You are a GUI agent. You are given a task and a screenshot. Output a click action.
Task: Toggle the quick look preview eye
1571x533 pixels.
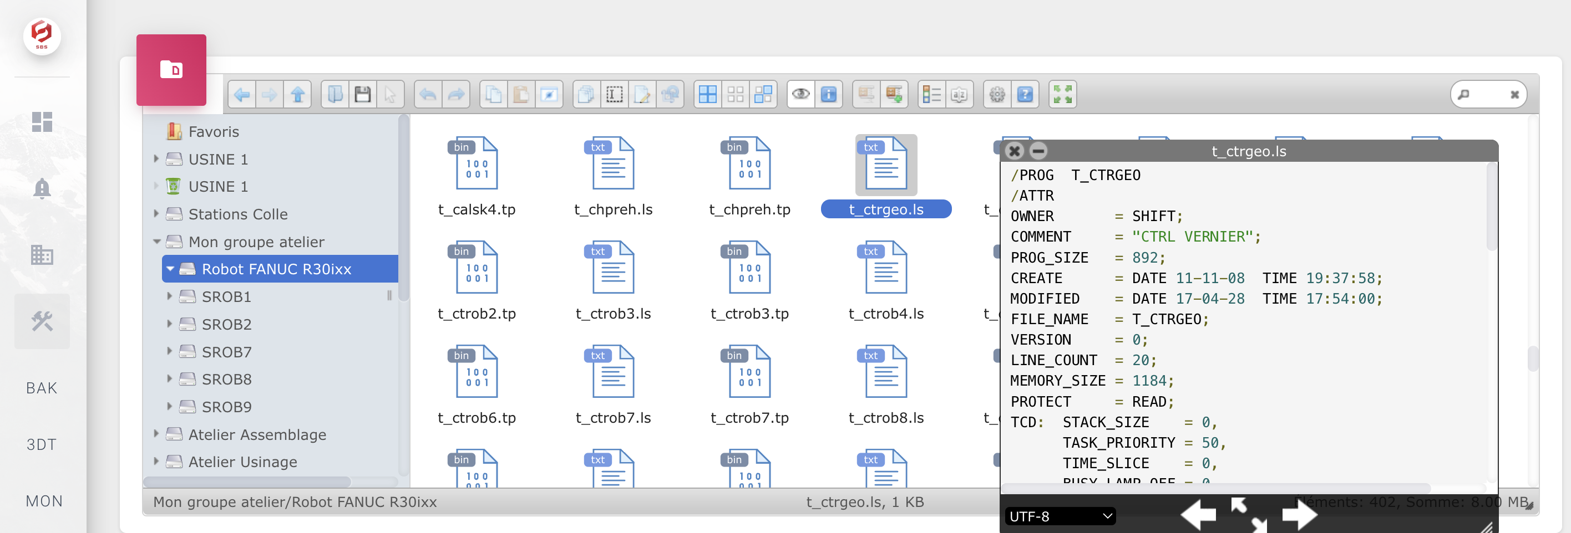tap(800, 94)
